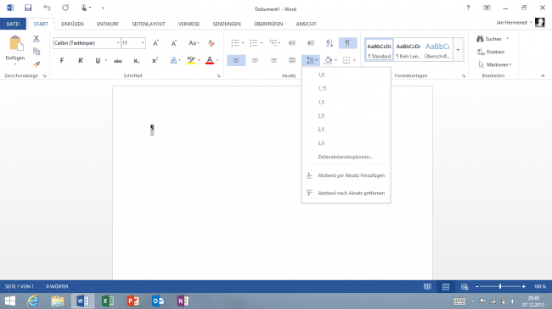Open the font size dropdown
Viewport: 552px width, 309px height.
pos(143,43)
